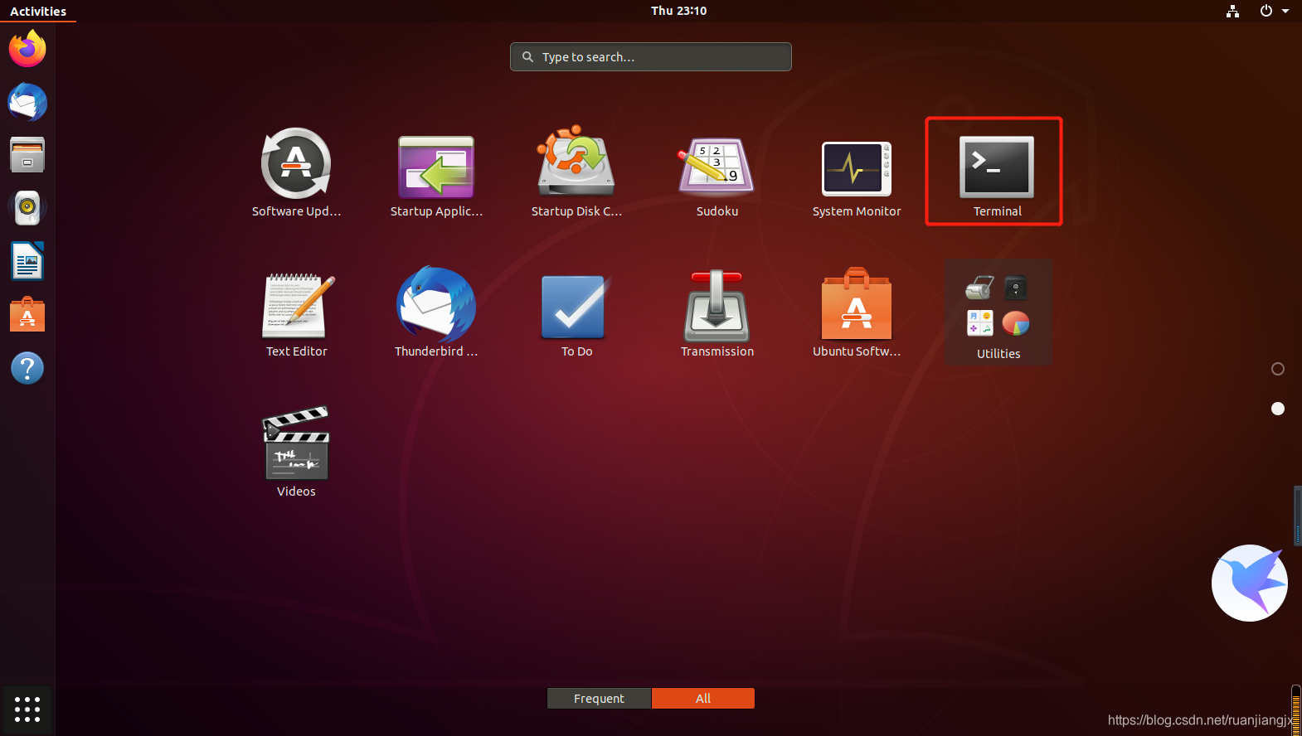The width and height of the screenshot is (1302, 736).
Task: Open Ubuntu Software in the dock
Action: pos(27,315)
